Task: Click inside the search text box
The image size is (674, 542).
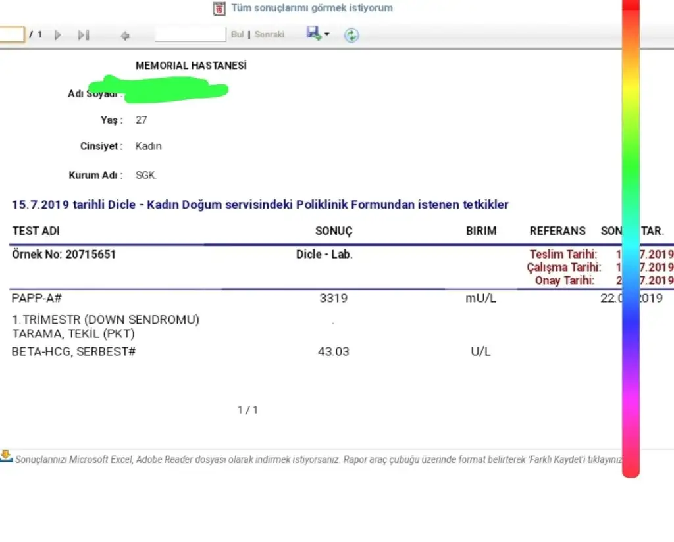Action: coord(190,34)
